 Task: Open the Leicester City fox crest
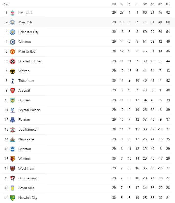pos(12,32)
